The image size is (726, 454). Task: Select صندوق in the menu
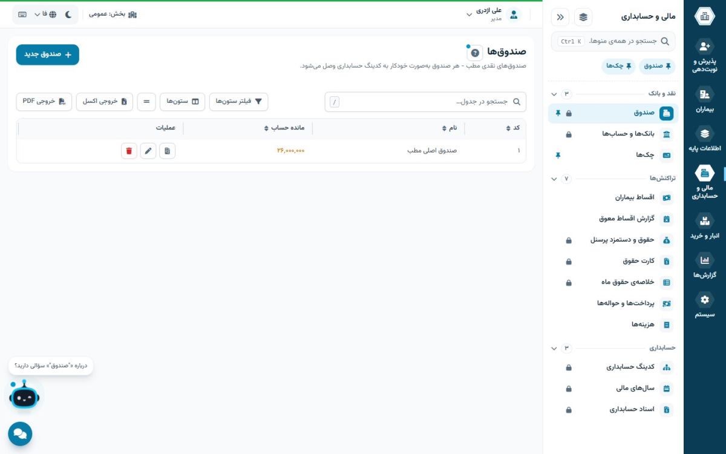[x=613, y=113]
